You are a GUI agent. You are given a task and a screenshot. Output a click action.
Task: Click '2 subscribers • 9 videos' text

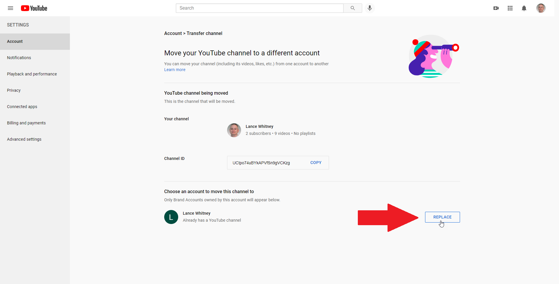click(268, 133)
